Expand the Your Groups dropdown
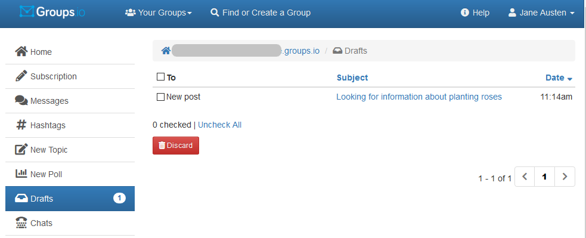The image size is (586, 238). 159,13
